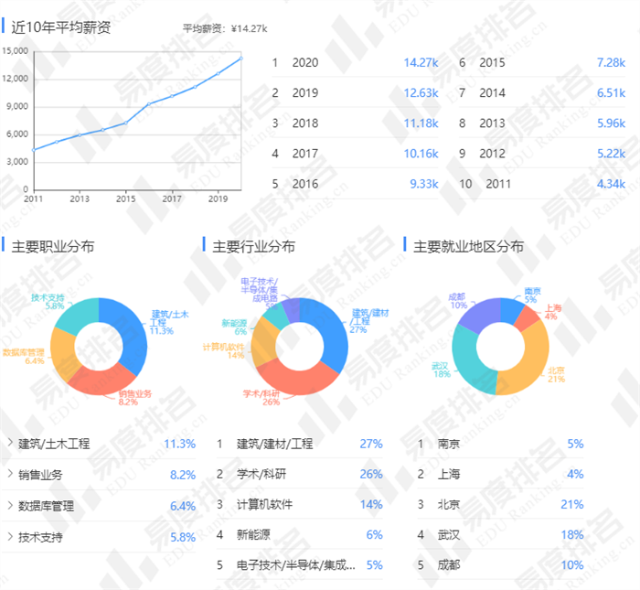
Task: Click the 7.28k salary value for 2015
Action: tap(609, 63)
